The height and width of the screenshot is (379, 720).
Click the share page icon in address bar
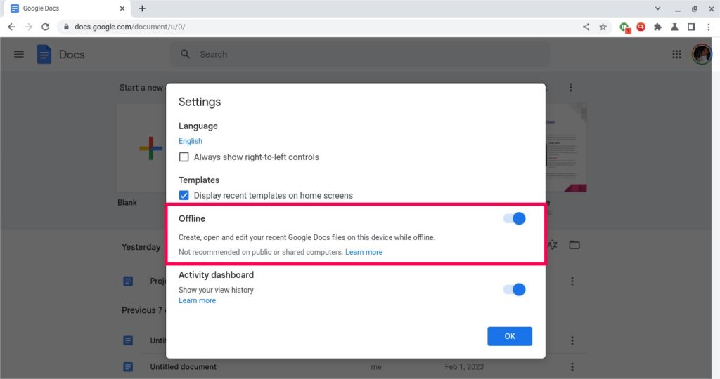(586, 27)
